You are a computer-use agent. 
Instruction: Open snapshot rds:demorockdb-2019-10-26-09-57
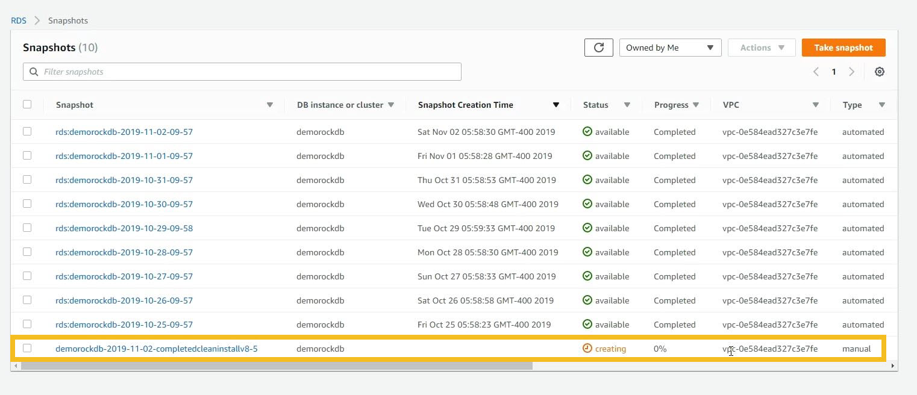[124, 300]
